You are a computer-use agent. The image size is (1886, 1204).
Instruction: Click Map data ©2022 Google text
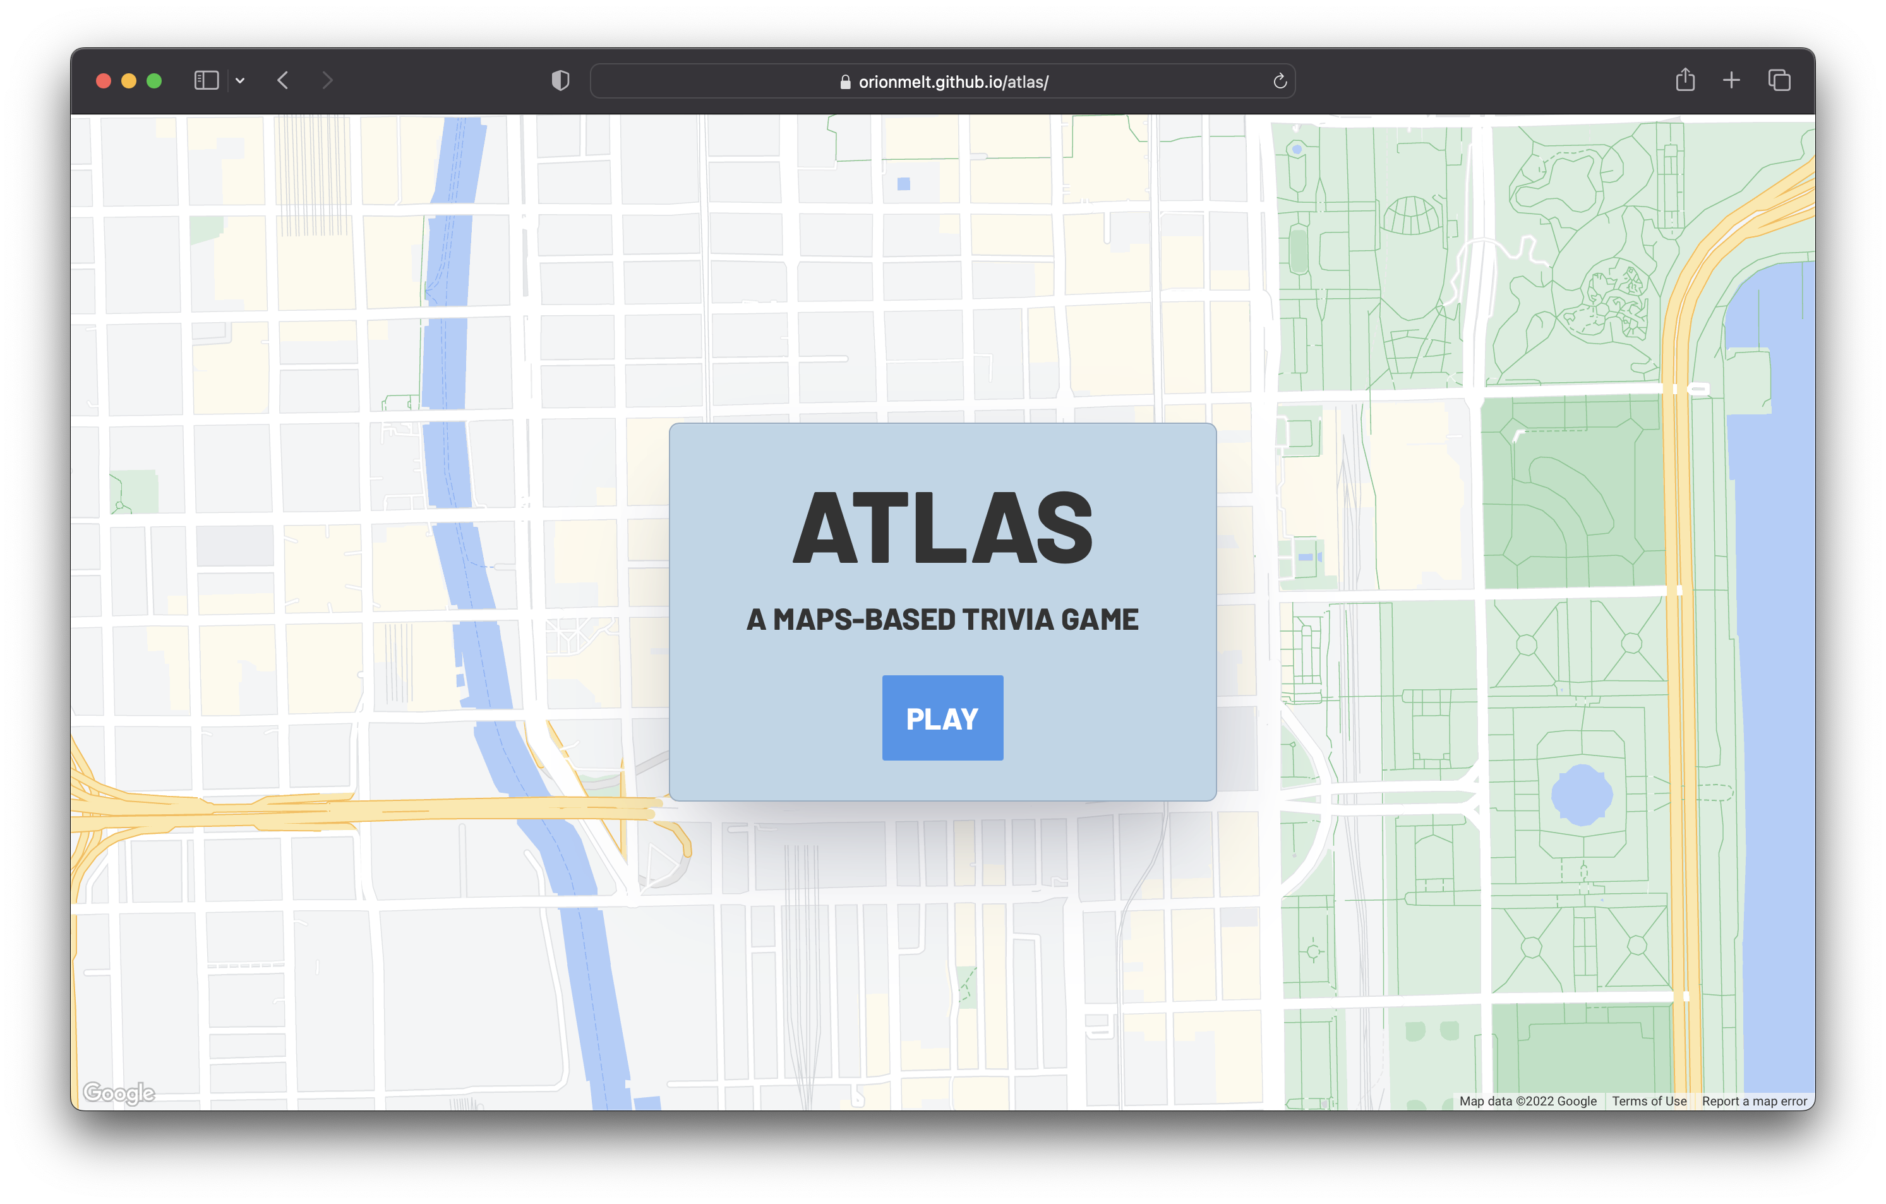tap(1527, 1100)
